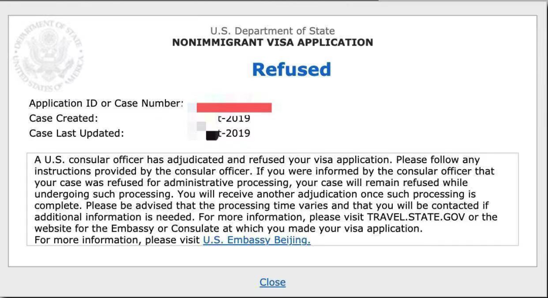The height and width of the screenshot is (298, 548).
Task: Click the blue Refused status heading
Action: tap(291, 69)
